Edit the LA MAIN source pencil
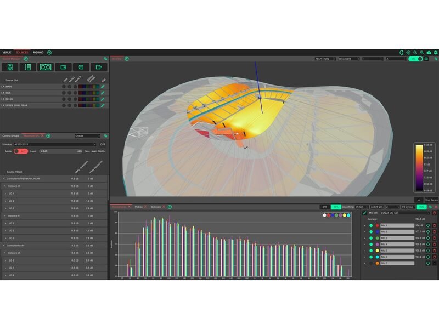439x329 pixels. click(x=103, y=87)
